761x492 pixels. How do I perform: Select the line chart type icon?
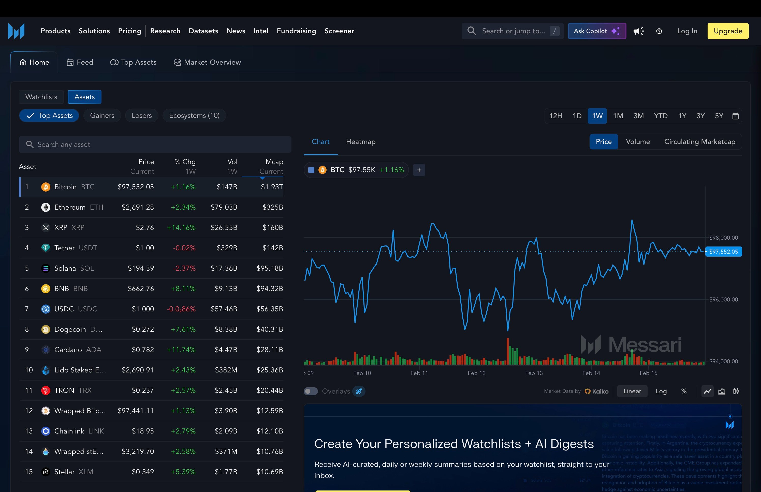tap(708, 391)
